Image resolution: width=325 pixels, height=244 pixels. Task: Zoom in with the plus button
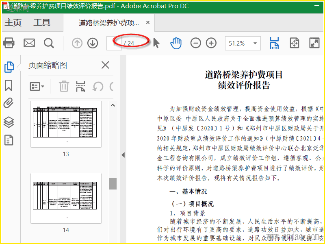click(x=211, y=43)
